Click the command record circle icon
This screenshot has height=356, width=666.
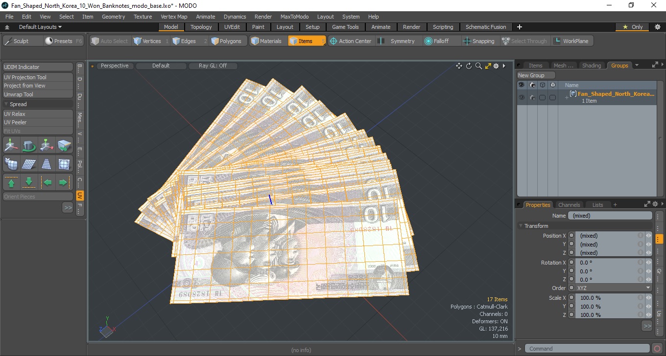[657, 349]
